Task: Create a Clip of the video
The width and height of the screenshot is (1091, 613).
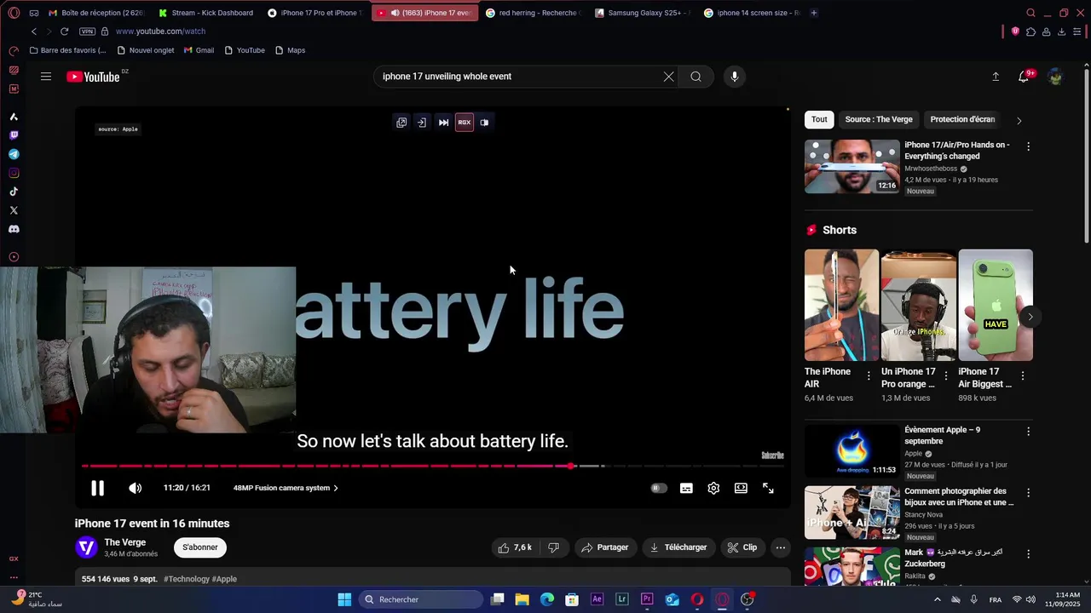Action: [742, 547]
